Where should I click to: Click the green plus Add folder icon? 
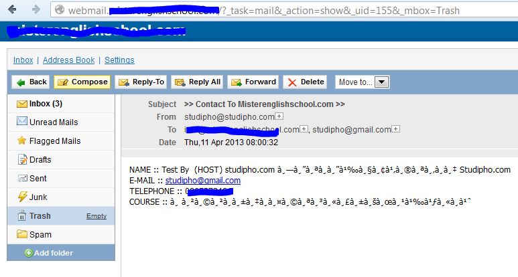pyautogui.click(x=29, y=253)
